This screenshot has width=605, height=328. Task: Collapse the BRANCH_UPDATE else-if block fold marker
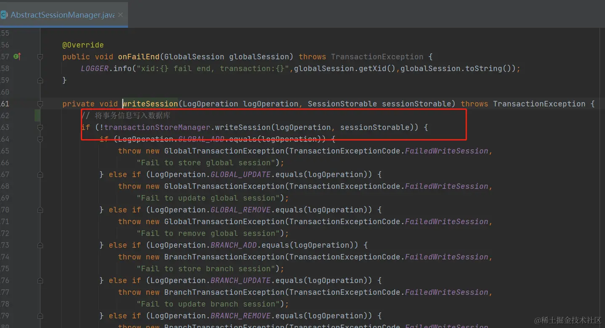[40, 280]
